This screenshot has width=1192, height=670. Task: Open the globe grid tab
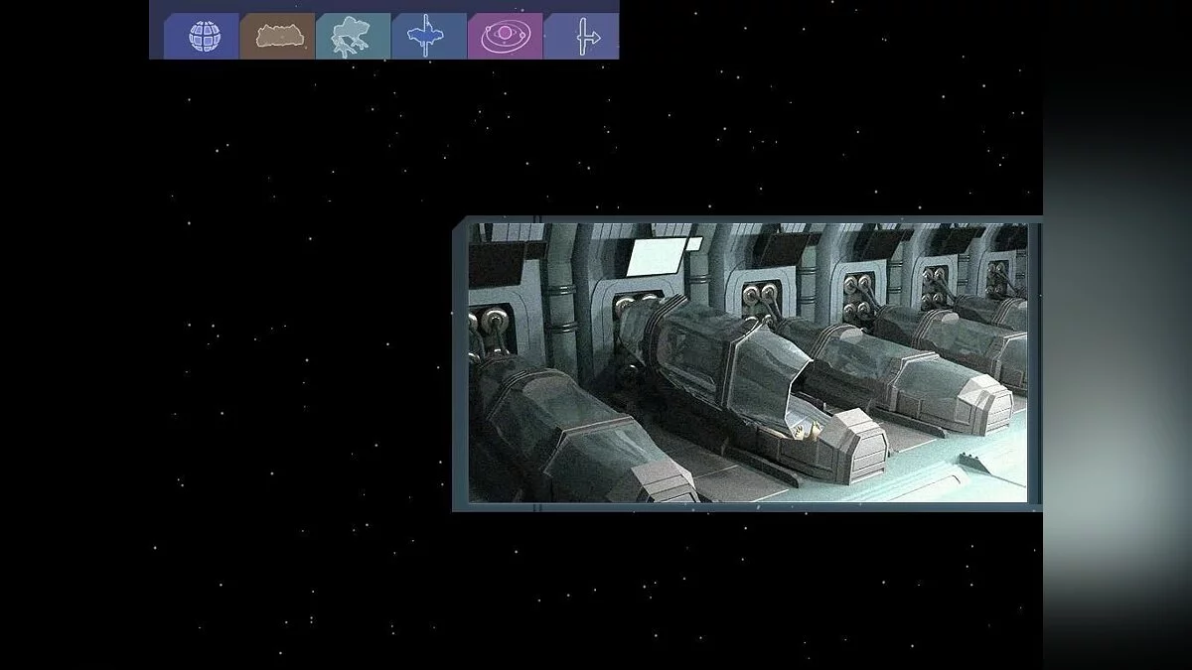tap(202, 36)
